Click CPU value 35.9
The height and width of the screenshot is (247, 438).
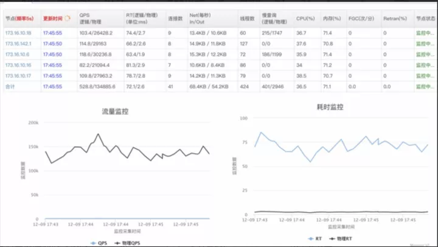pyautogui.click(x=301, y=54)
